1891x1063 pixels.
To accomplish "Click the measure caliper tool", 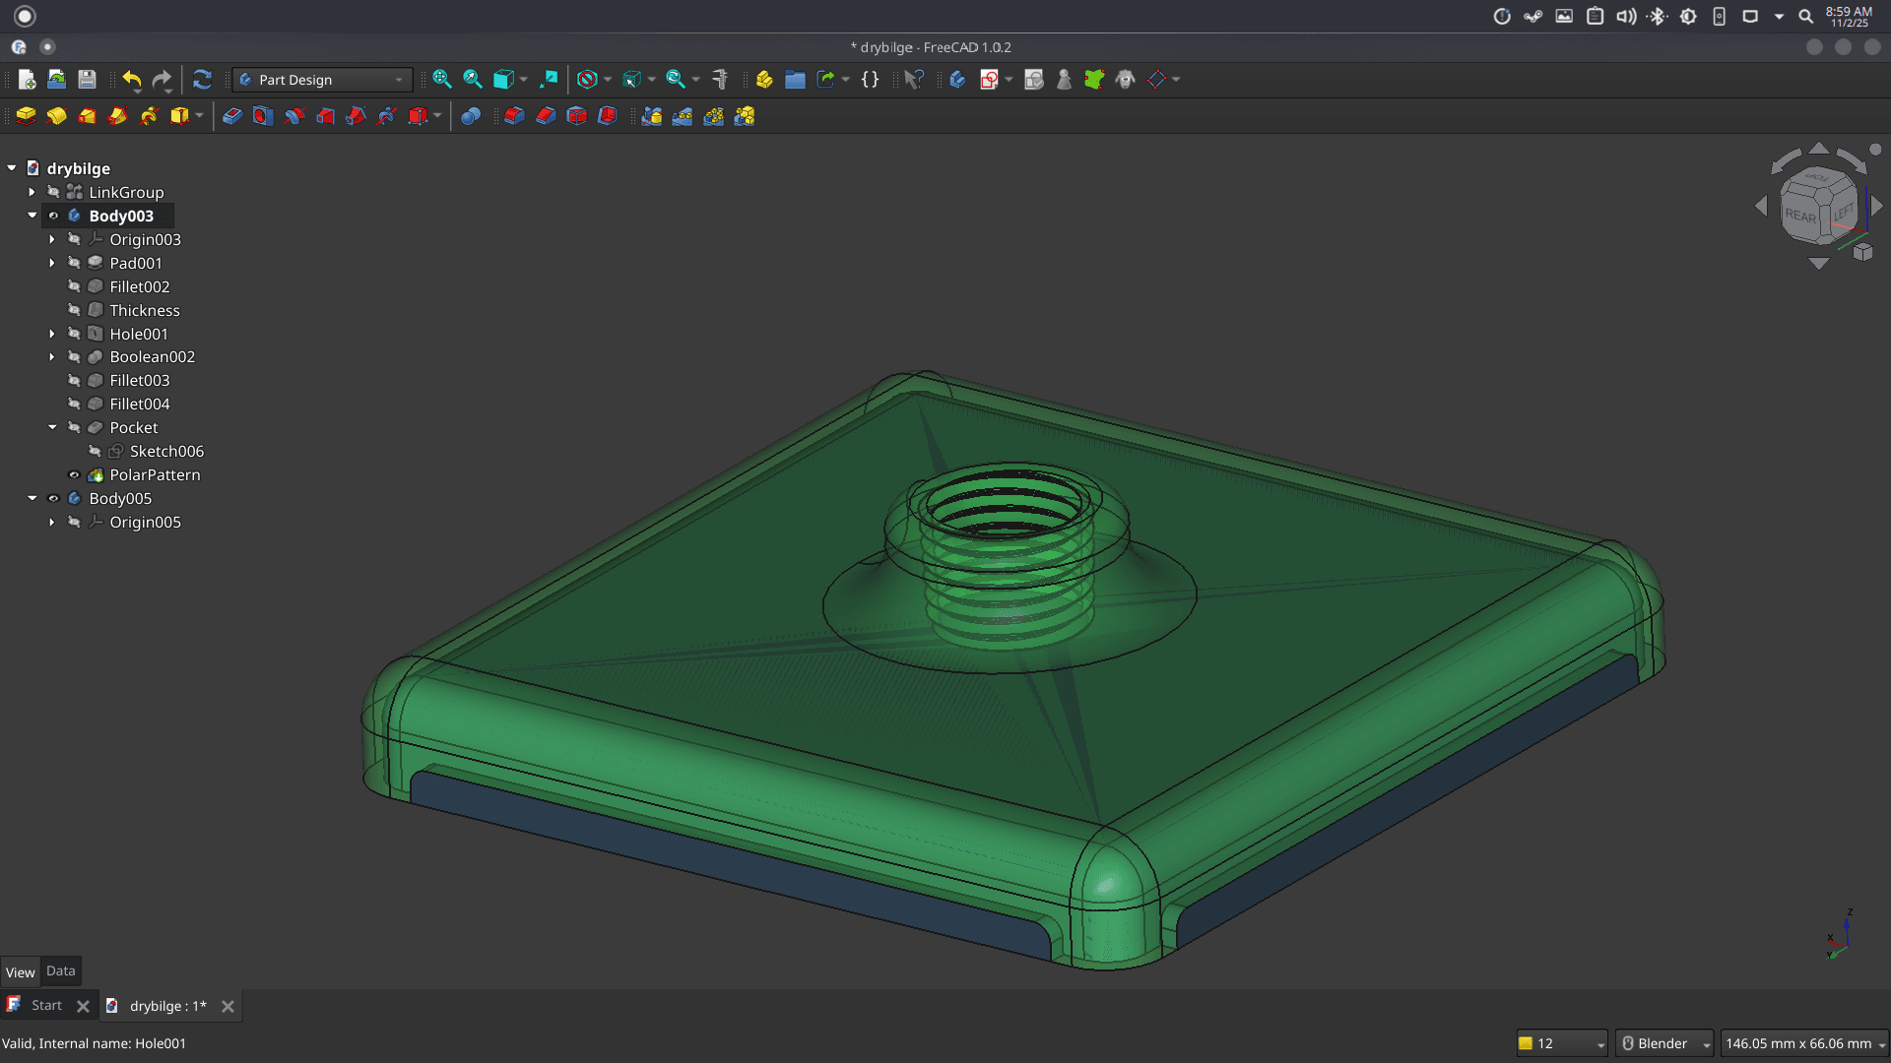I will (x=720, y=80).
